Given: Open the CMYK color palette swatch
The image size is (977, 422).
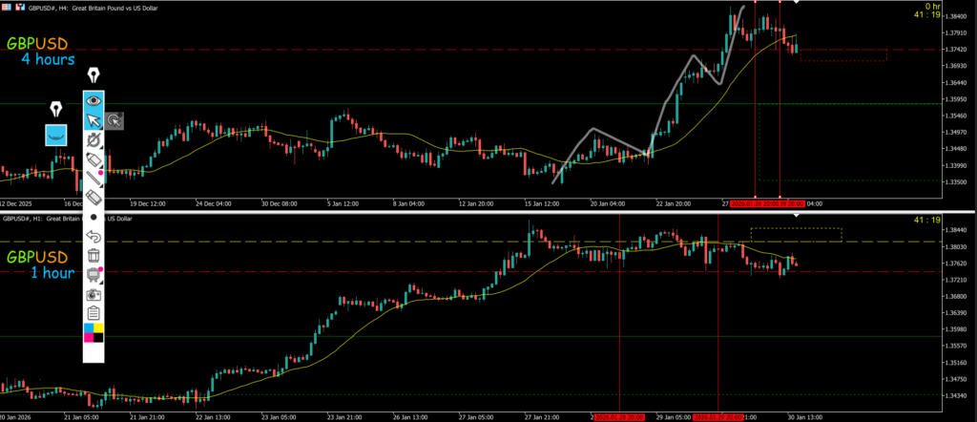Looking at the screenshot, I should pos(94,332).
